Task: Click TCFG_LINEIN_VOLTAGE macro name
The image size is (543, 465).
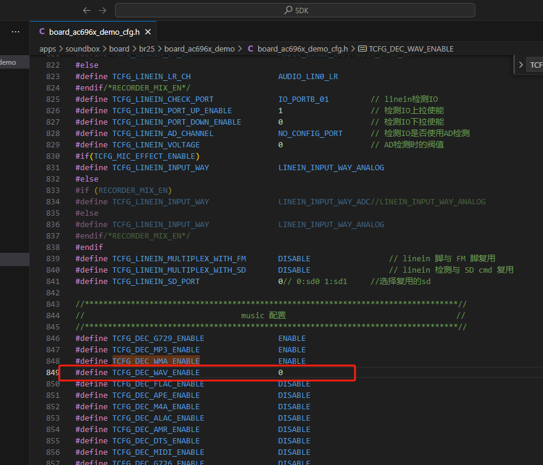Action: click(x=156, y=145)
